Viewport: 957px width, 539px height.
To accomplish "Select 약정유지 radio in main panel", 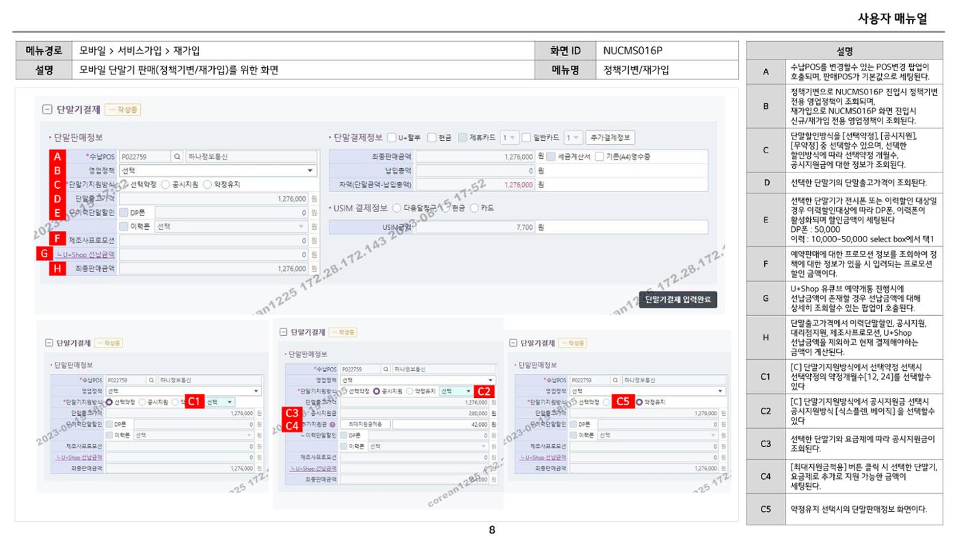I will [207, 185].
